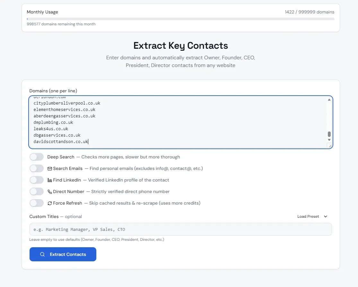
Task: Toggle the Force Refresh switch
Action: 37,203
